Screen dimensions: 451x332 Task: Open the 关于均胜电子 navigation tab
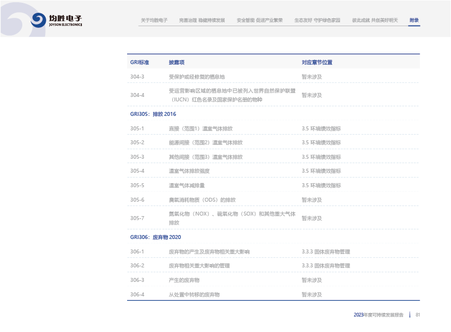point(154,20)
